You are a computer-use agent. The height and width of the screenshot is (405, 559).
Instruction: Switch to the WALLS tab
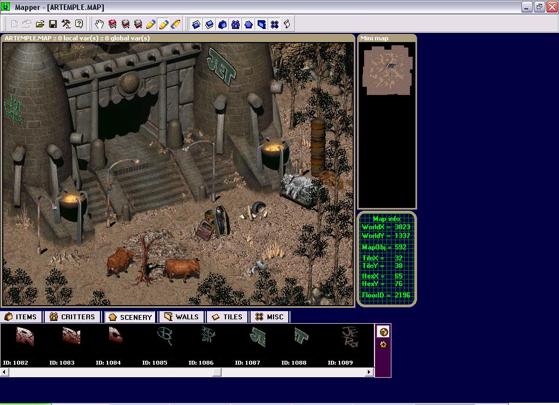[x=181, y=317]
